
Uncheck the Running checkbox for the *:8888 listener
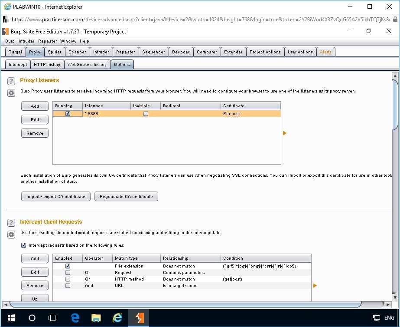(68, 114)
